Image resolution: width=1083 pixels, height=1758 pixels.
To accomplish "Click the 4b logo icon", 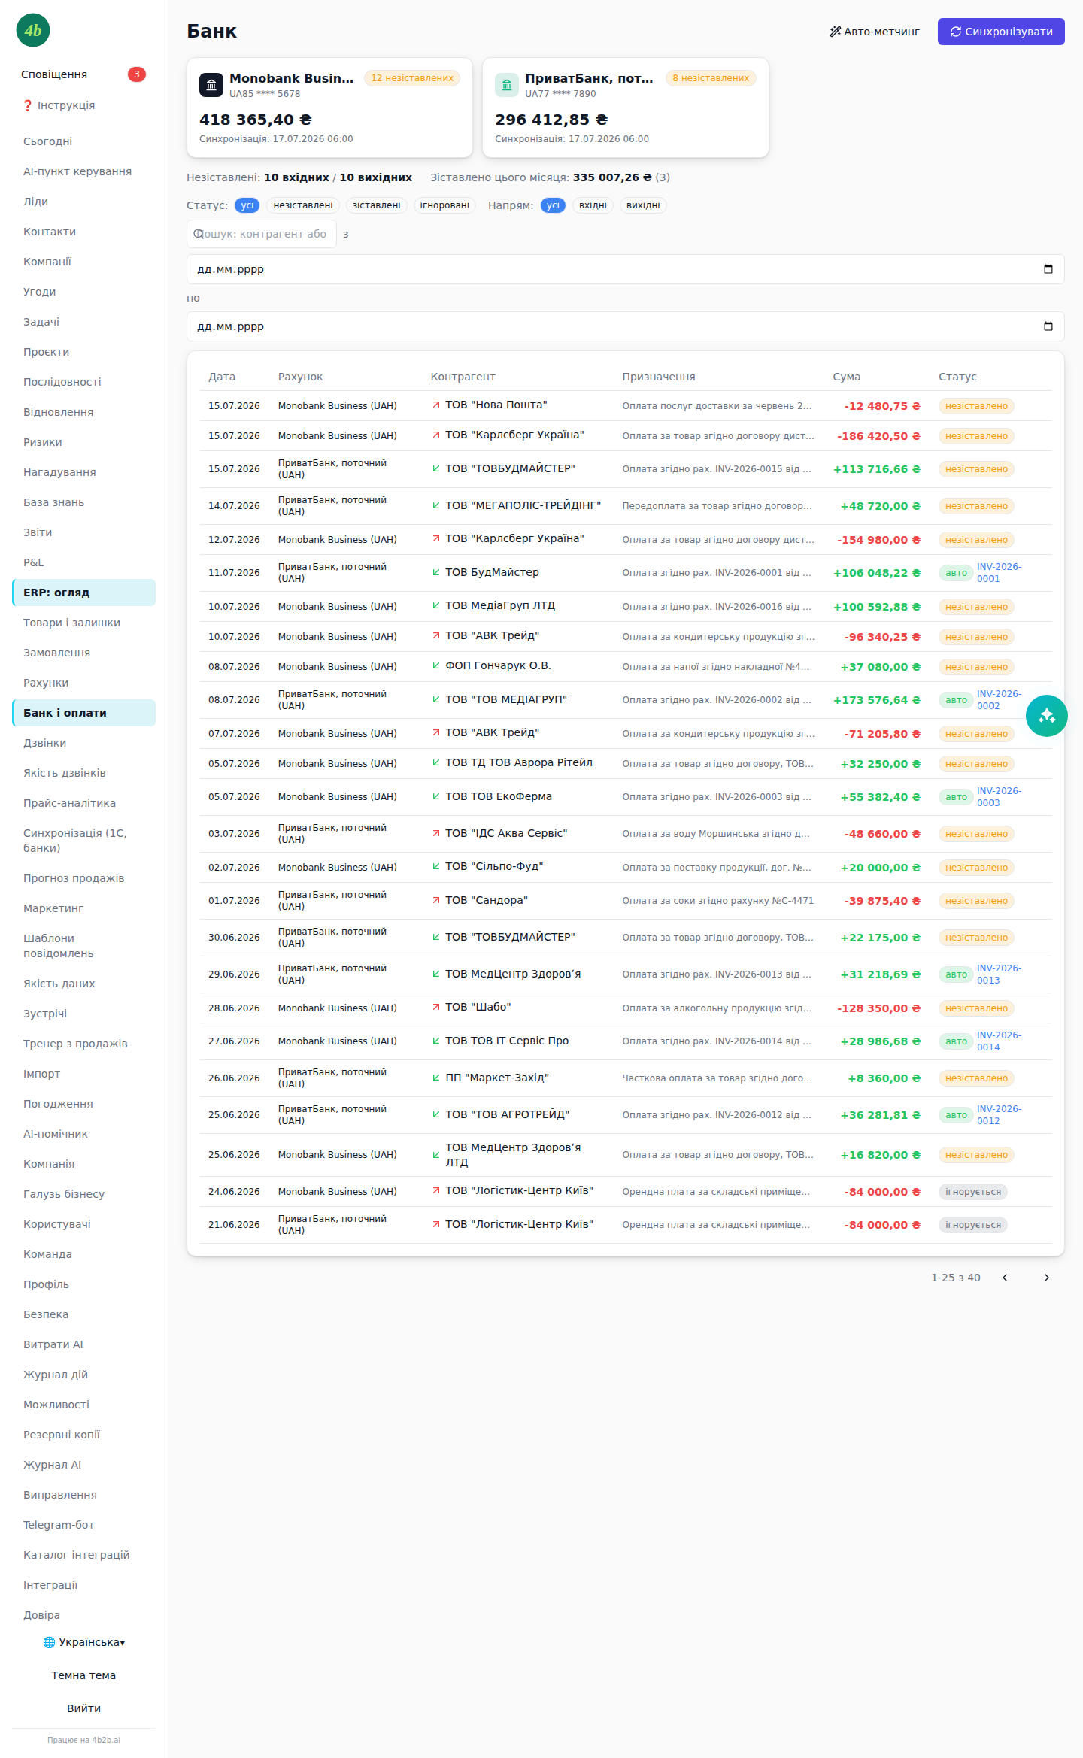I will tap(33, 30).
